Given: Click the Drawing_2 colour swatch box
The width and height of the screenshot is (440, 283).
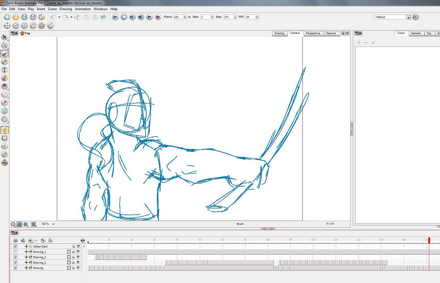Looking at the screenshot, I should click(69, 263).
